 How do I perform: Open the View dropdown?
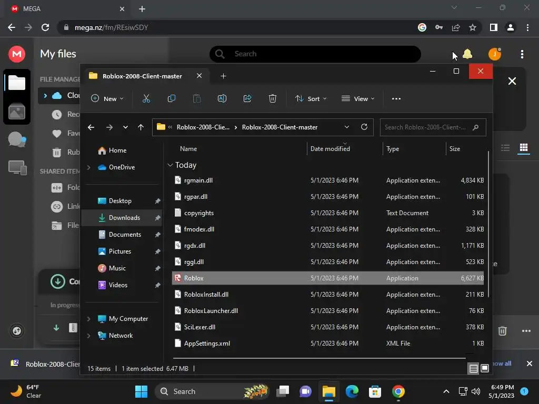point(358,98)
